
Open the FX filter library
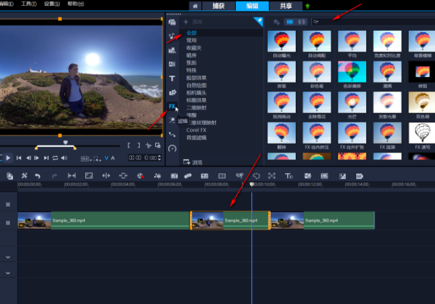(172, 106)
